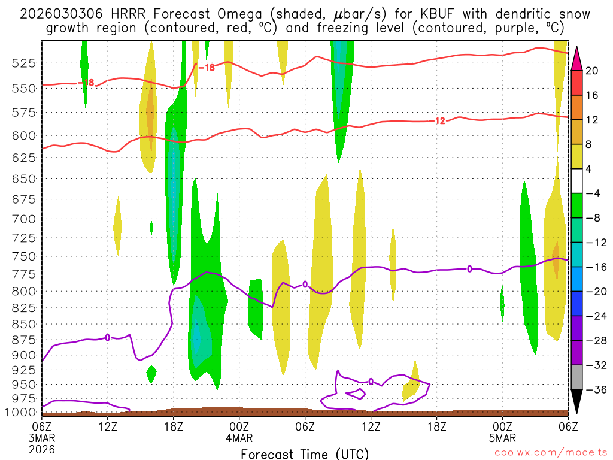Click the coolwx.com/modelts link text
Image resolution: width=613 pixels, height=460 pixels.
point(551,453)
